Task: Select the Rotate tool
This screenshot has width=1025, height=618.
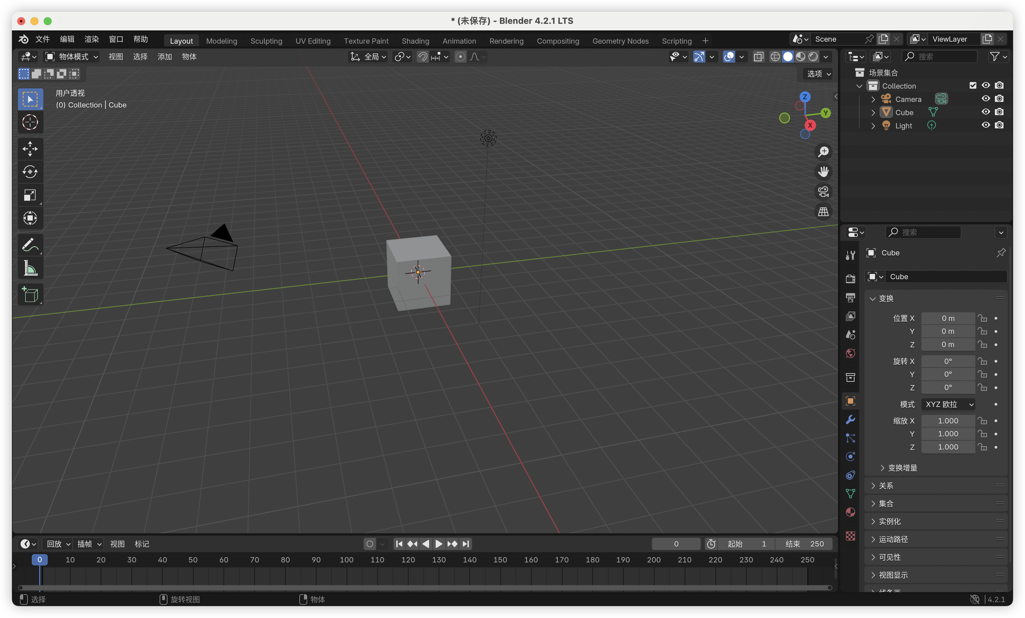Action: coord(30,172)
